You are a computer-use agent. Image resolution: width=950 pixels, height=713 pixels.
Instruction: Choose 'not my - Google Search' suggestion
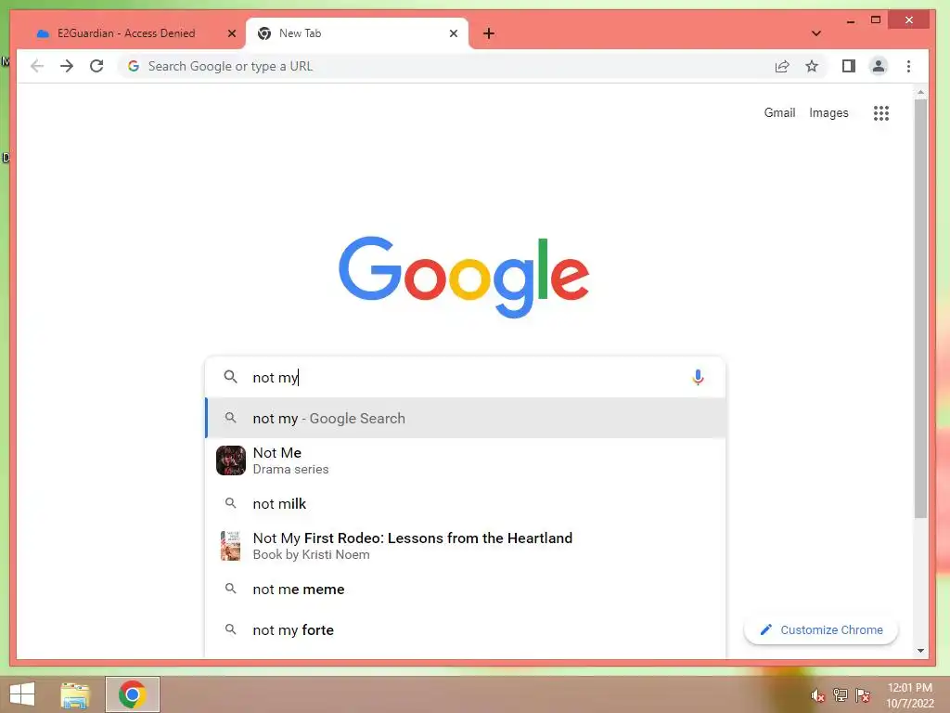(x=466, y=419)
